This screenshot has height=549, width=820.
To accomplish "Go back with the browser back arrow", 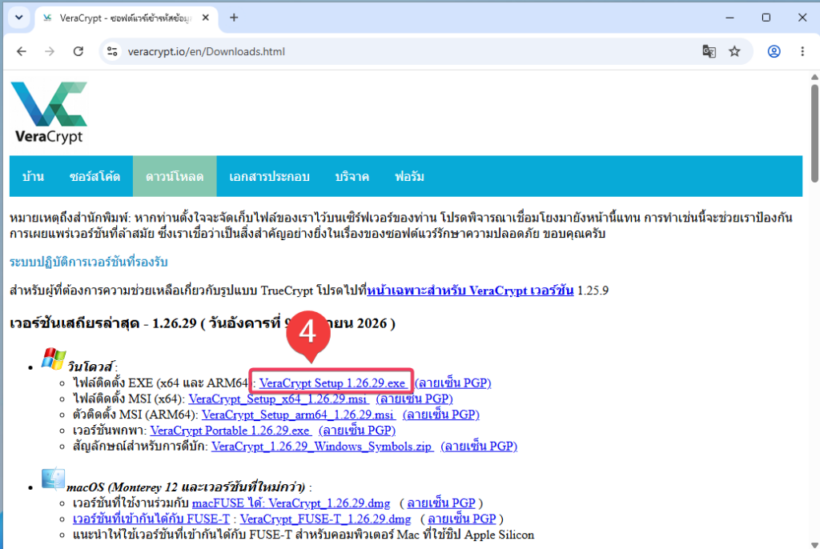I will (x=22, y=51).
